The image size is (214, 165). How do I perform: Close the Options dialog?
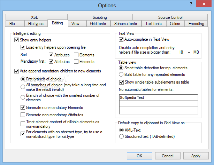[204, 4]
